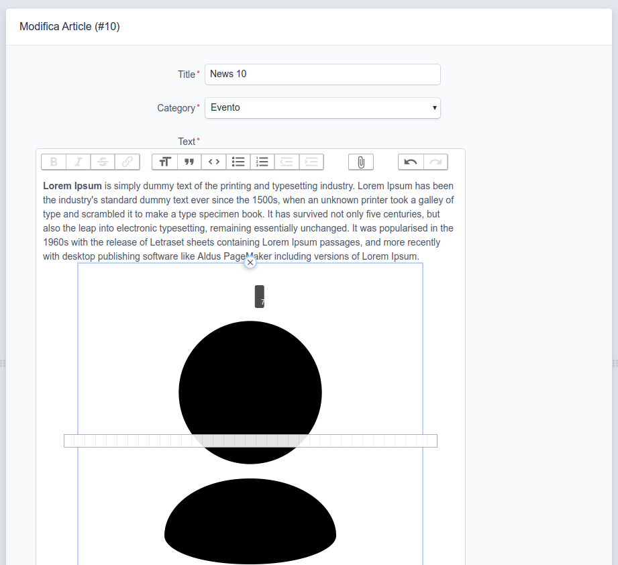The width and height of the screenshot is (618, 565).
Task: Toggle bold formatting in the editor
Action: (54, 161)
